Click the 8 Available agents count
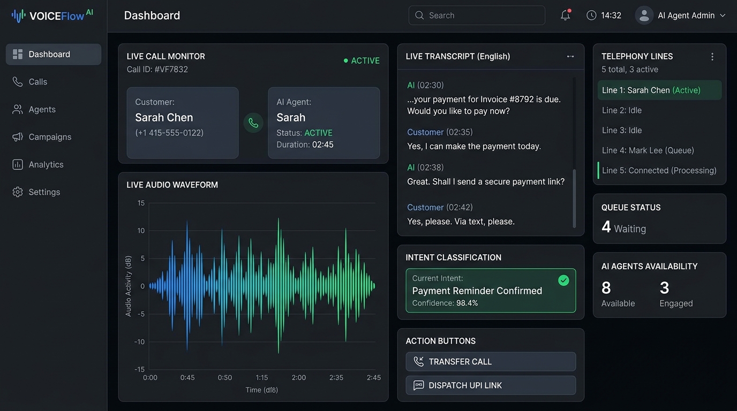The height and width of the screenshot is (411, 737). click(618, 294)
